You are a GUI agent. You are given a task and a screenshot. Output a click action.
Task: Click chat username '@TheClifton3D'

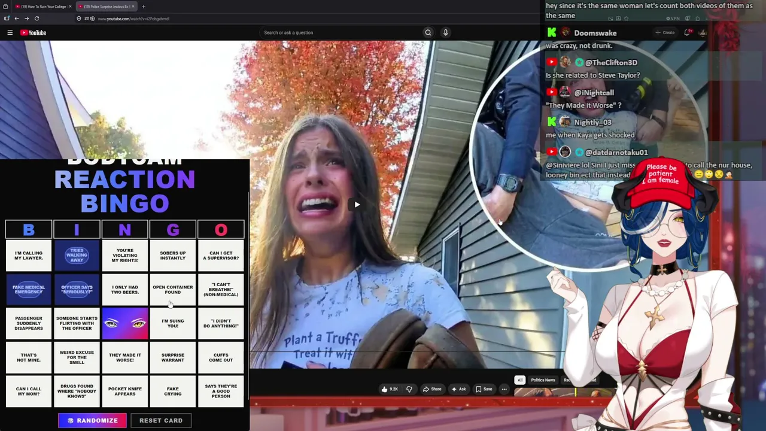point(611,62)
